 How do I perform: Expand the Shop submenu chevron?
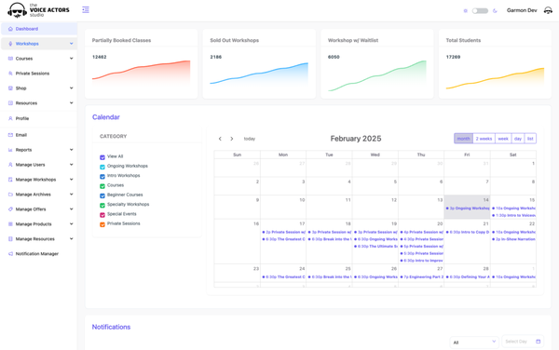[72, 87]
